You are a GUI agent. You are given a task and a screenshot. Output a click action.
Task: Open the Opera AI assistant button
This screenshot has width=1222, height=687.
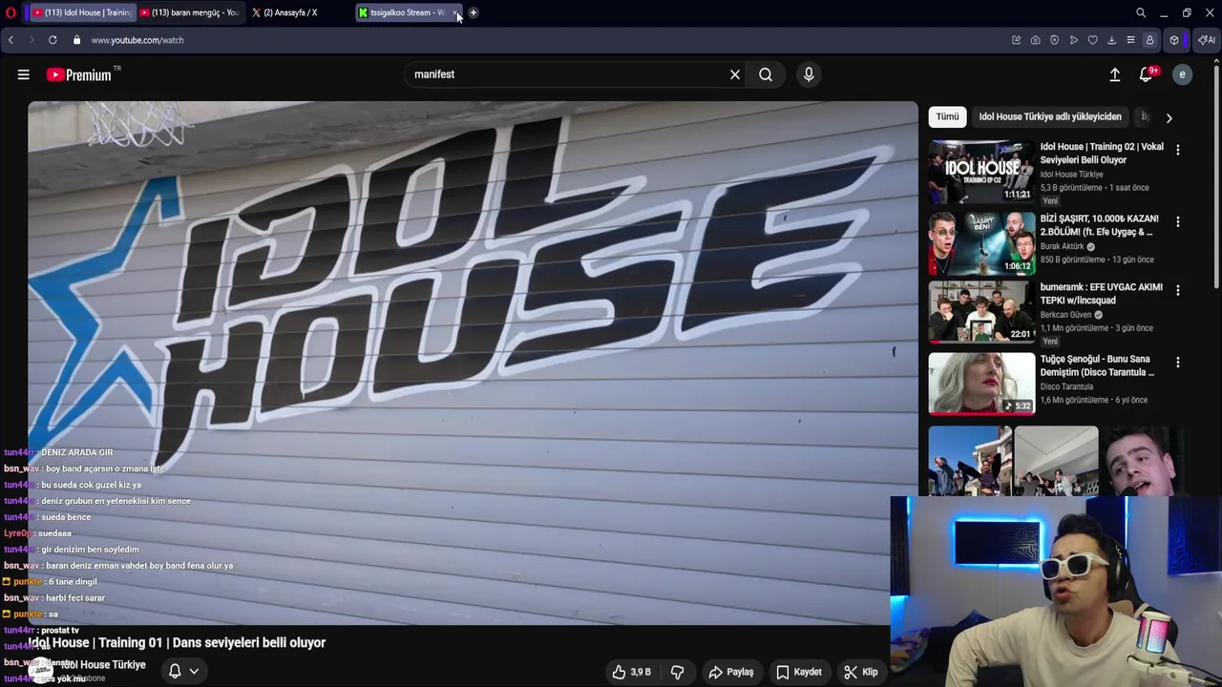point(1207,40)
